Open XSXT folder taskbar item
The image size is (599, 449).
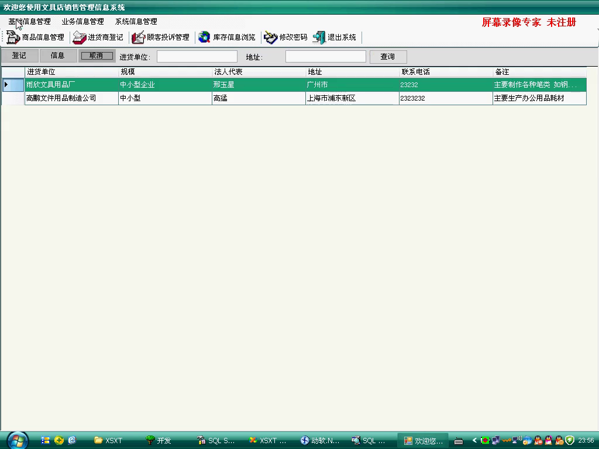coord(109,441)
